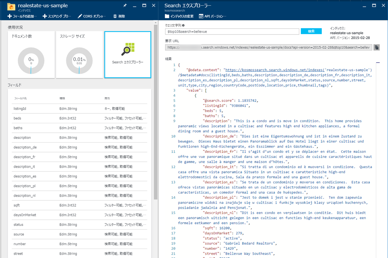Click the request URL field
Image resolution: width=388 pixels, height=258 pixels.
pyautogui.click(x=268, y=47)
